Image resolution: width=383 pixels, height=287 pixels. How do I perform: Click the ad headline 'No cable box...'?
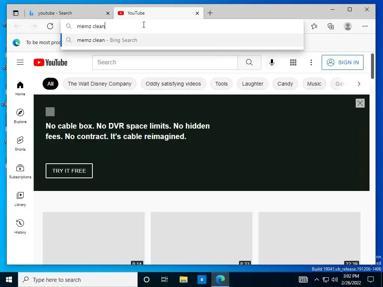point(128,131)
